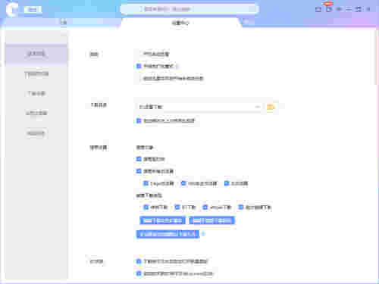The height and width of the screenshot is (284, 379).
Task: Click the title-bar icon left of the red-badged icon
Action: point(318,9)
